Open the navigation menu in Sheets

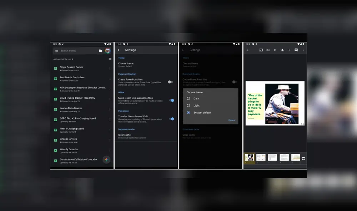[56, 51]
